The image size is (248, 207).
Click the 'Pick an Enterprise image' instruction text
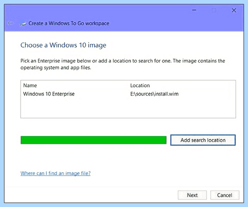point(123,64)
